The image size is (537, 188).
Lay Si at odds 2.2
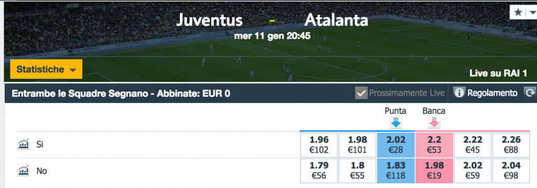(434, 145)
